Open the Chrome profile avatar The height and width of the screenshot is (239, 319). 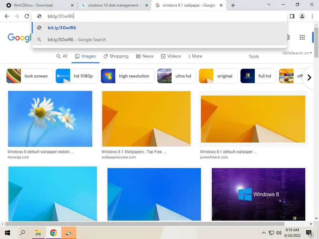tap(302, 16)
